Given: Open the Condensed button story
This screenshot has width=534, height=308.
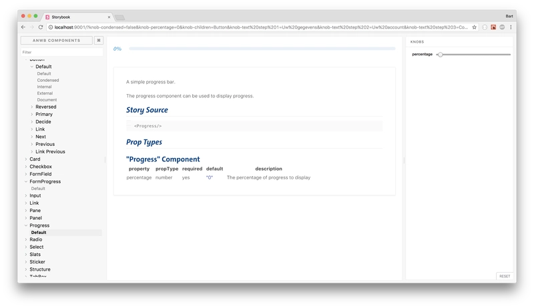Looking at the screenshot, I should [x=48, y=80].
